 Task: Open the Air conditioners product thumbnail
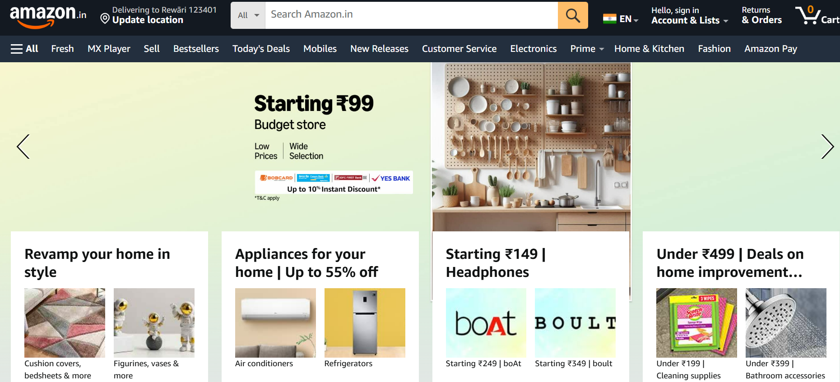click(275, 323)
